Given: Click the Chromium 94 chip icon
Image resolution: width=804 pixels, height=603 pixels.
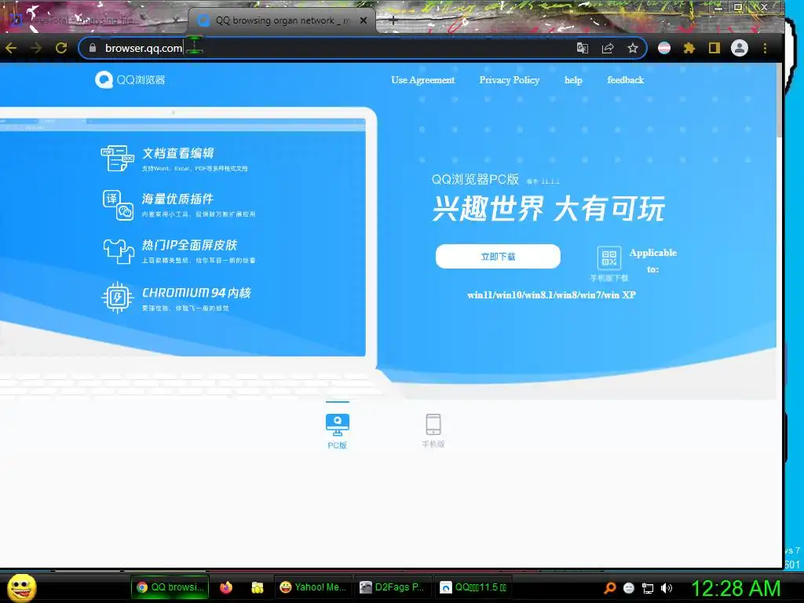Looking at the screenshot, I should [x=118, y=298].
